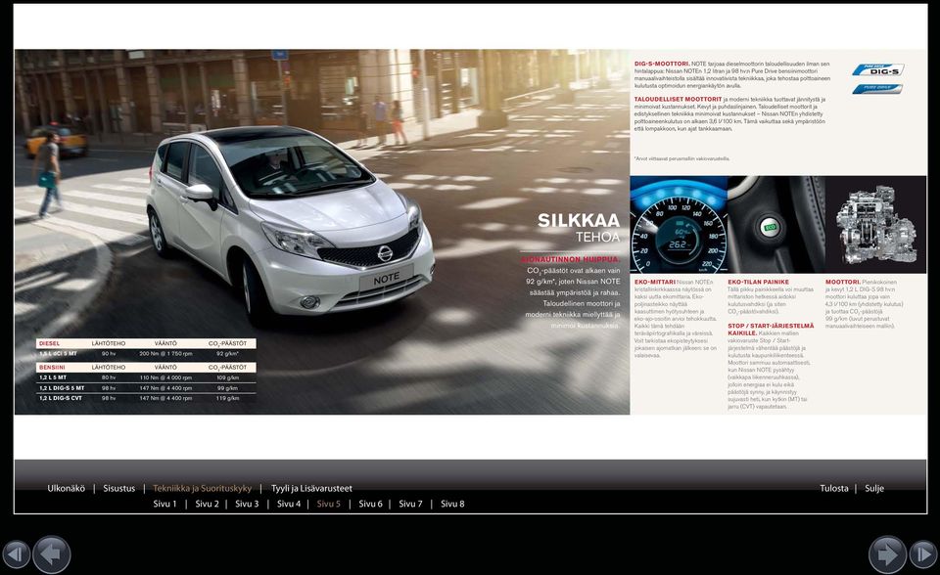
Task: Click the 110 Nm @ 4 000 rpm value
Action: [x=165, y=377]
